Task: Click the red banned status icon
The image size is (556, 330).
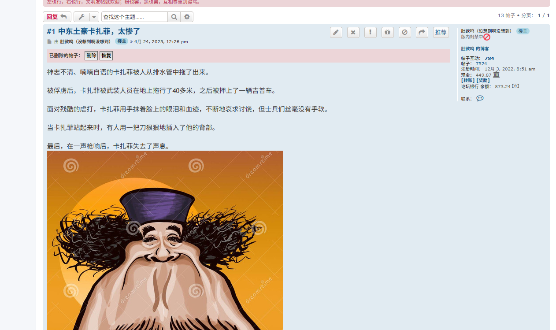Action: [x=487, y=37]
